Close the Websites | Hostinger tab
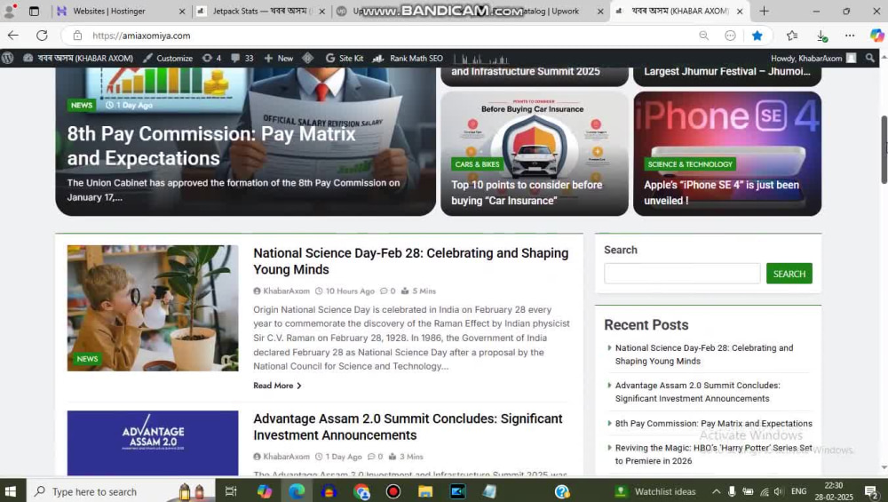Image resolution: width=888 pixels, height=502 pixels. click(182, 11)
